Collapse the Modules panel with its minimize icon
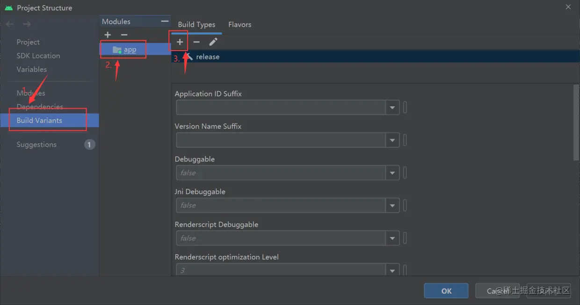This screenshot has width=580, height=305. click(x=165, y=21)
